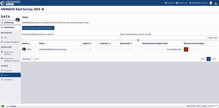Screen dimensions: 219x108
Task: Focus the filter by name or email field
Action: tap(71, 38)
